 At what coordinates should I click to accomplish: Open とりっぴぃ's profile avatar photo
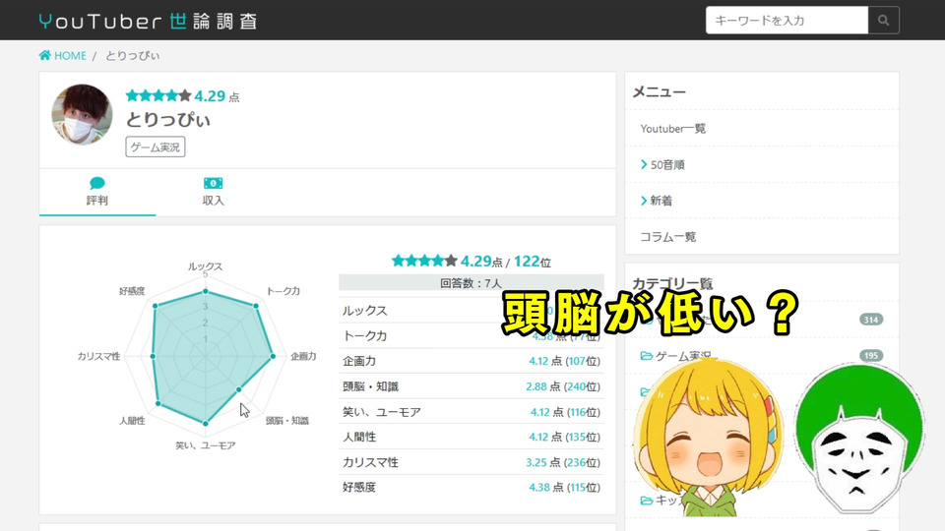coord(82,114)
